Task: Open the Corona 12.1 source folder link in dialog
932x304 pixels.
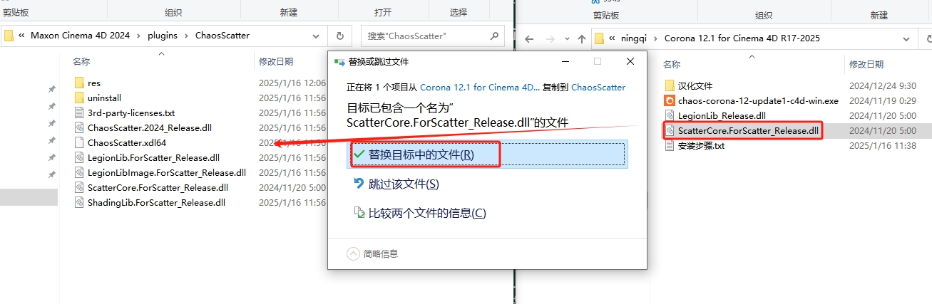Action: pos(480,88)
